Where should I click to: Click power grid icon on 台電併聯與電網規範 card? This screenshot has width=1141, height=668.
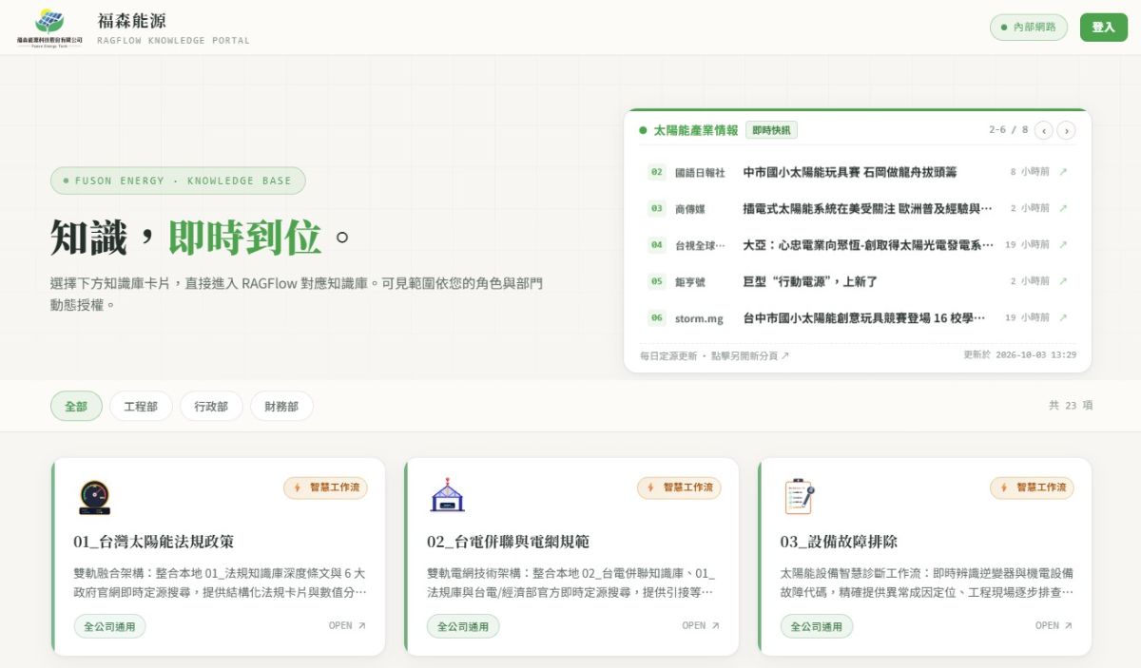coord(447,497)
